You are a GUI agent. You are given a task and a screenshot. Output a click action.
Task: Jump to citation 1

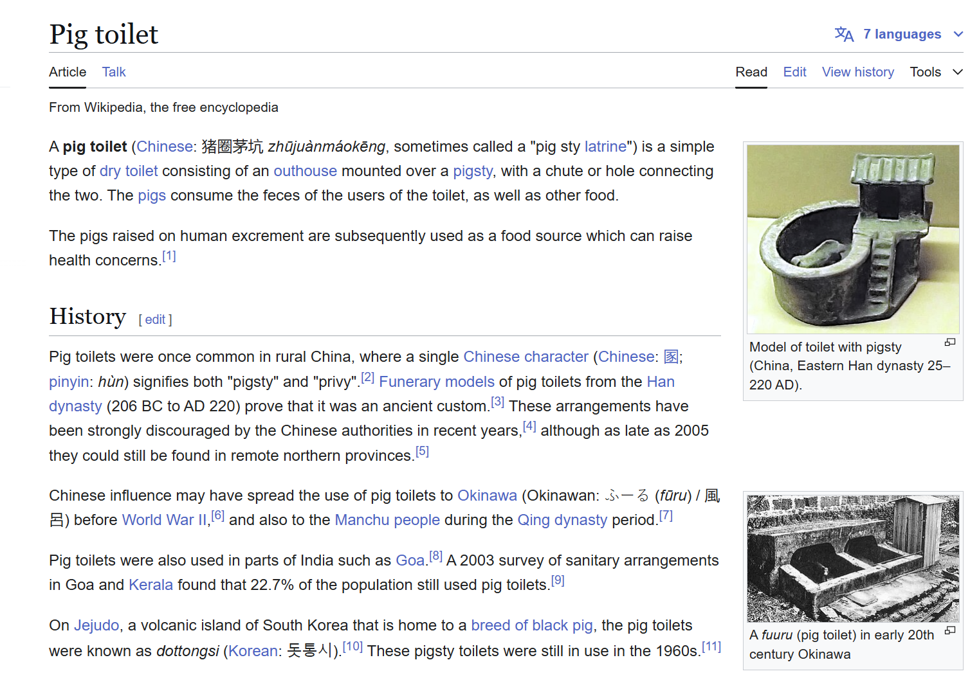tap(169, 256)
